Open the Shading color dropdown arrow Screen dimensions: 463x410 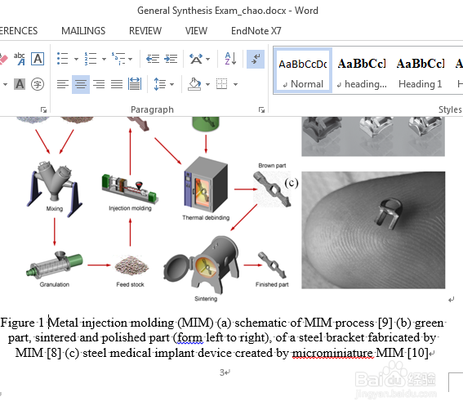(x=208, y=84)
